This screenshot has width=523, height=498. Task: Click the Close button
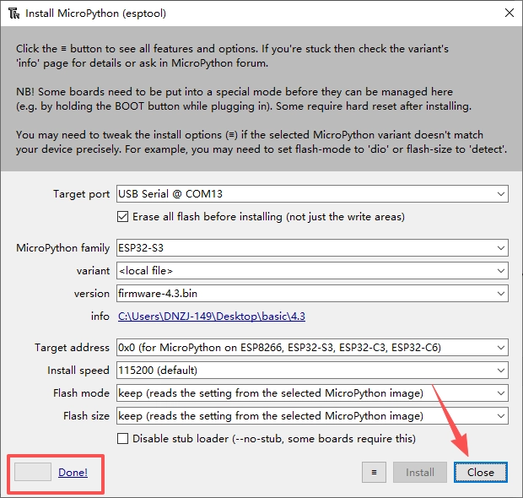tap(481, 473)
